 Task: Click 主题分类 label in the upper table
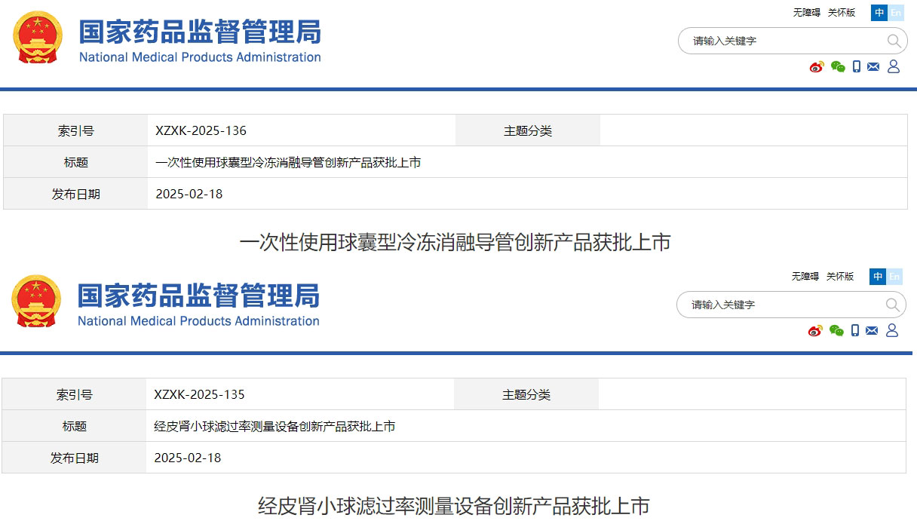(528, 130)
